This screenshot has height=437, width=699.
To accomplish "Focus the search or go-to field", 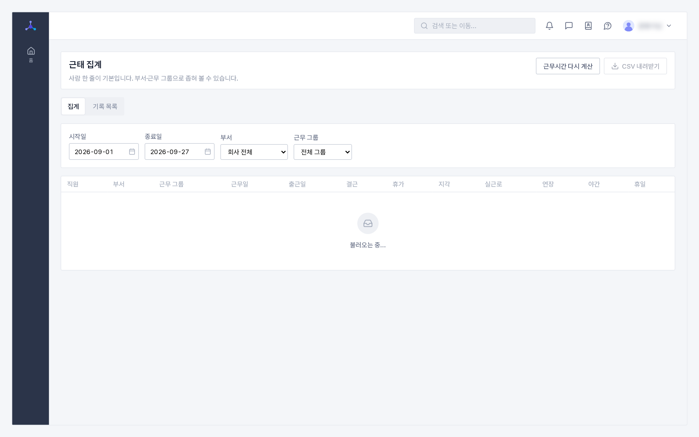I will pos(474,26).
